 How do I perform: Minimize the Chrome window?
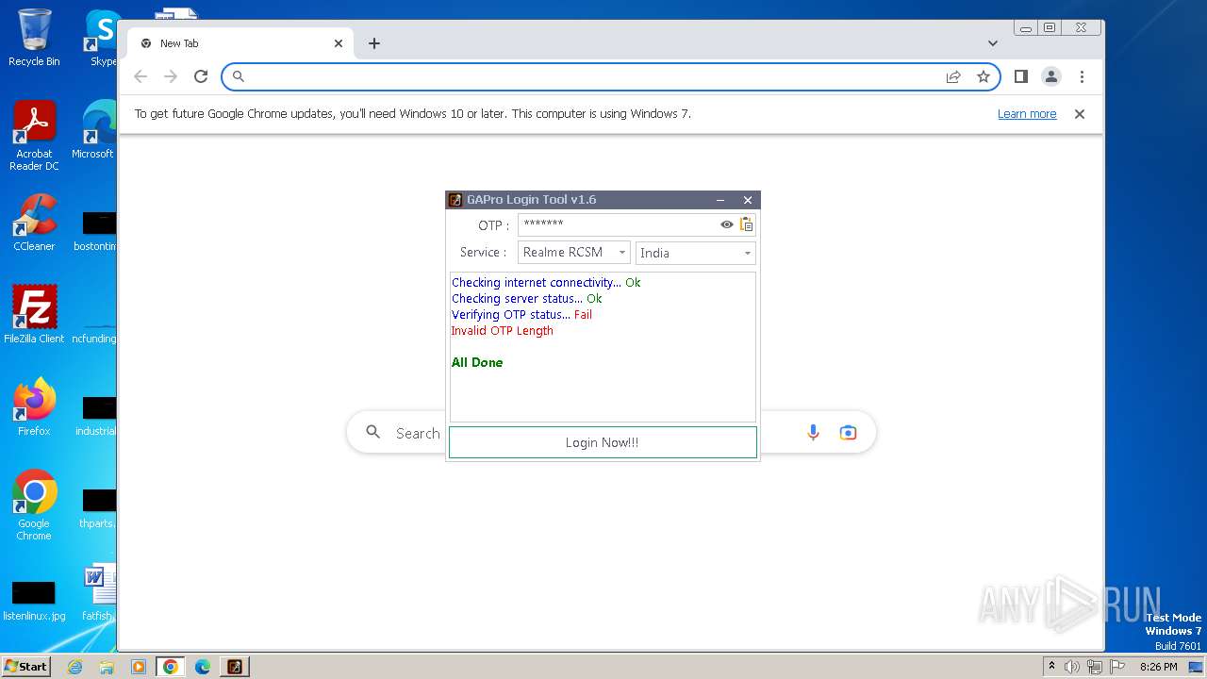[1026, 28]
